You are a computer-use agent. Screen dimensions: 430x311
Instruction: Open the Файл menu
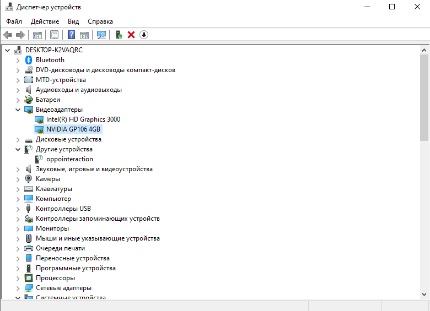(x=14, y=21)
